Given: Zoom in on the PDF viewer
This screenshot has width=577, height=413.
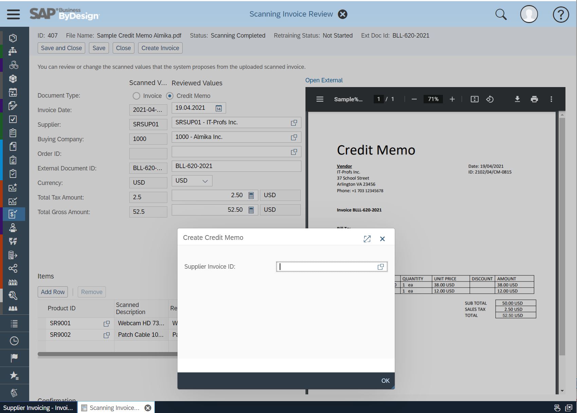Looking at the screenshot, I should [x=452, y=99].
